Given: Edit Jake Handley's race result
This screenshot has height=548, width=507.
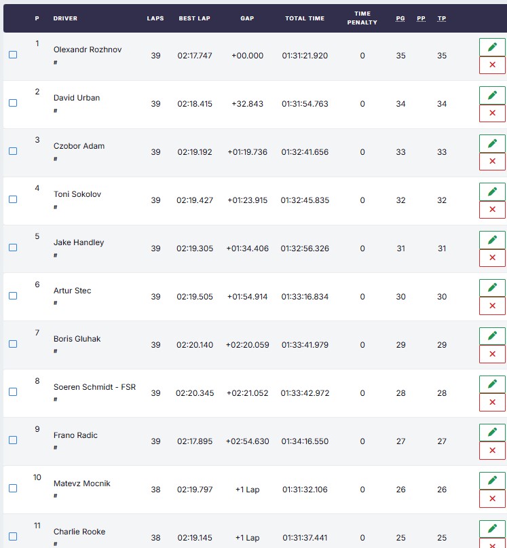Looking at the screenshot, I should click(492, 240).
